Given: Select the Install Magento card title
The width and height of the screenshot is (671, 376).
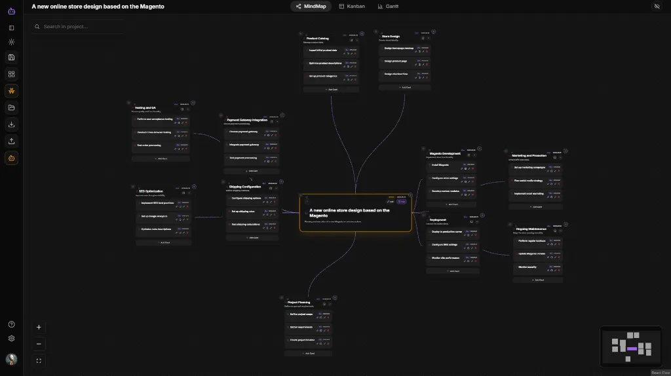Looking at the screenshot, I should 440,165.
